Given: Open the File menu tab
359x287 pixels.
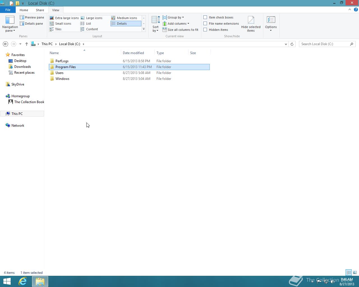Looking at the screenshot, I should 8,10.
